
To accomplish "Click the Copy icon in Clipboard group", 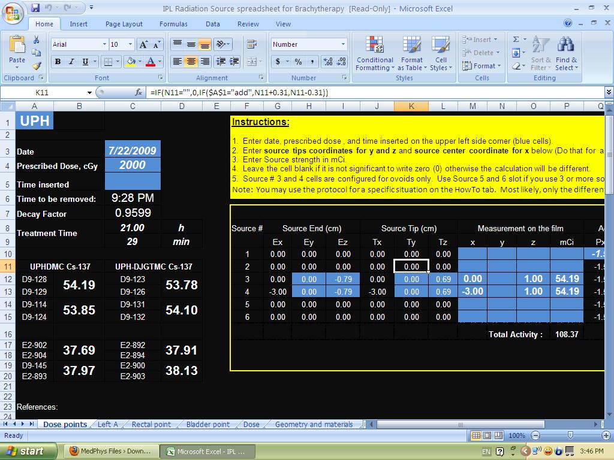I will coord(36,53).
